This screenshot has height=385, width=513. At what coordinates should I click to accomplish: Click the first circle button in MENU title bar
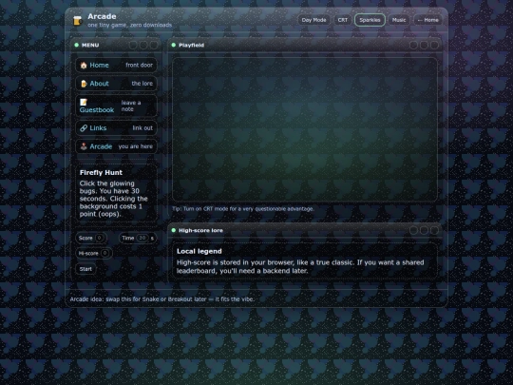[133, 46]
